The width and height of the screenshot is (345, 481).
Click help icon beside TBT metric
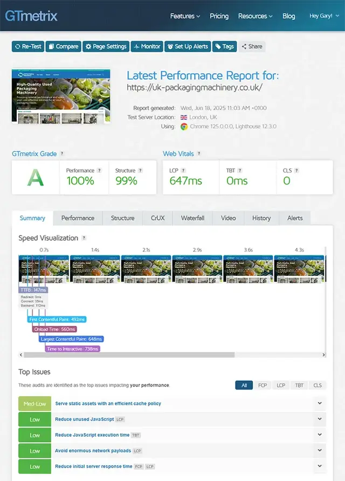point(240,170)
